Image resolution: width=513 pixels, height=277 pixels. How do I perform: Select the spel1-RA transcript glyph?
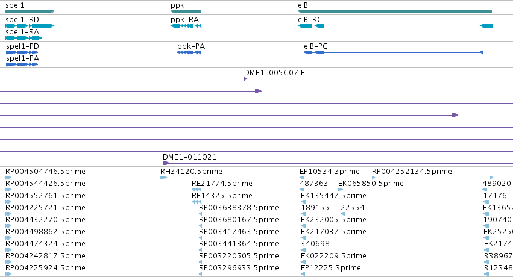coord(24,38)
